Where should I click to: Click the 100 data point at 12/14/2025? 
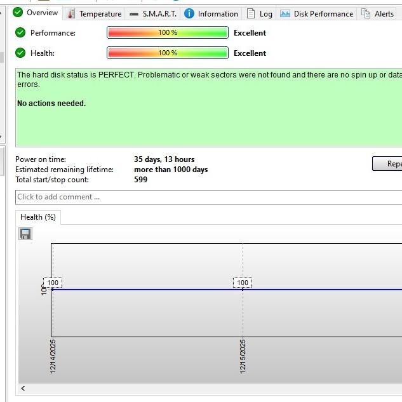point(53,283)
